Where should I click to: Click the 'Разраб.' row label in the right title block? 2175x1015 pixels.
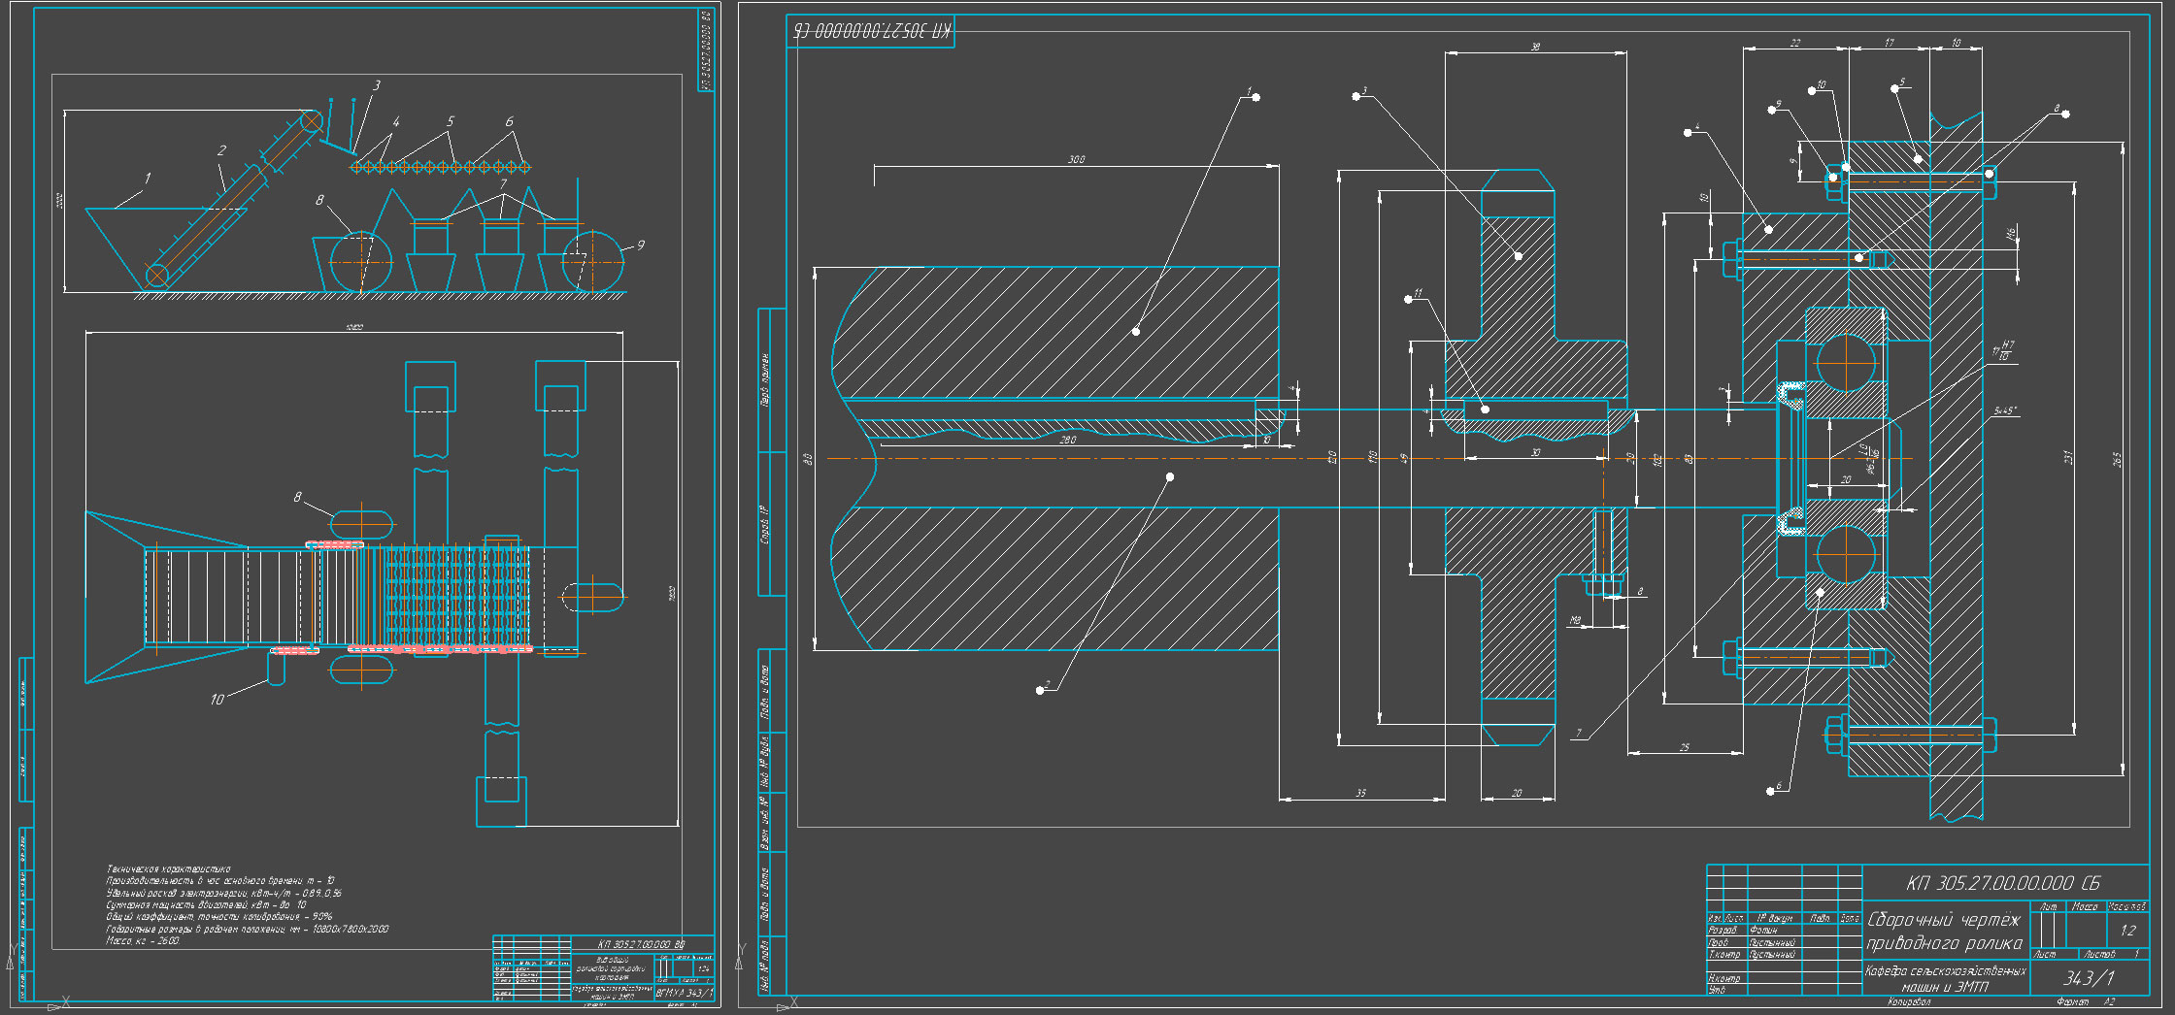[1722, 930]
